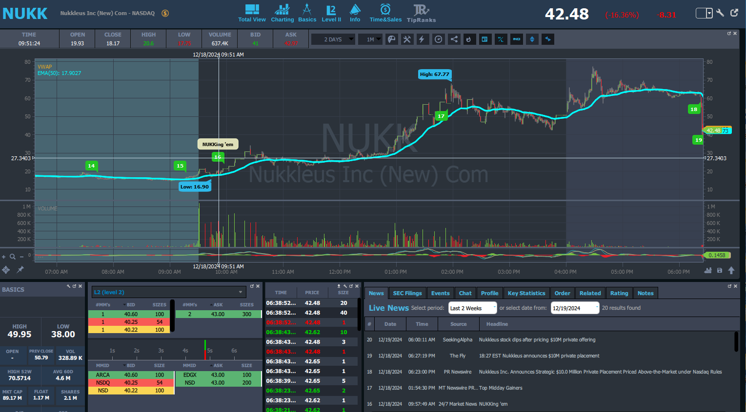Open the Related tab

pos(590,293)
